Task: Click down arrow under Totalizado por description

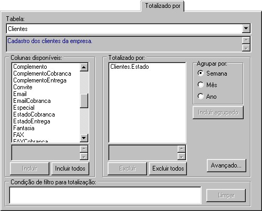Action: (x=182, y=156)
